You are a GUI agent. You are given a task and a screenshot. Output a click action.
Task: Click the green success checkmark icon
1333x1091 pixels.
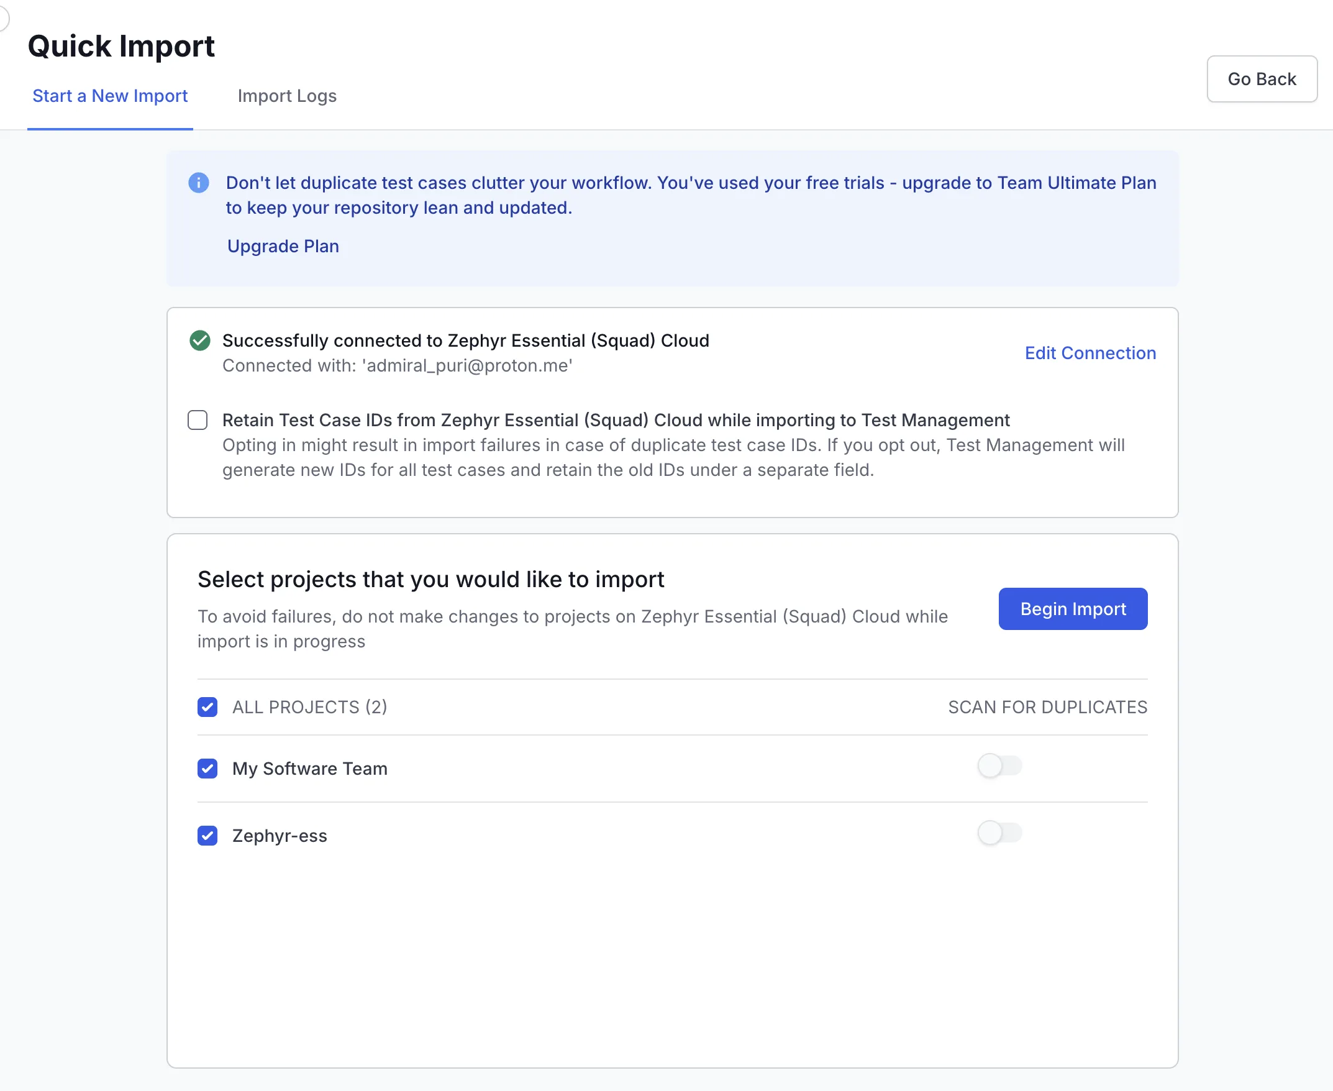coord(200,340)
